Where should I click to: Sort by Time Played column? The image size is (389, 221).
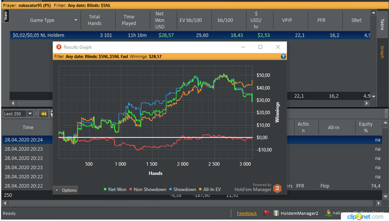coord(129,20)
